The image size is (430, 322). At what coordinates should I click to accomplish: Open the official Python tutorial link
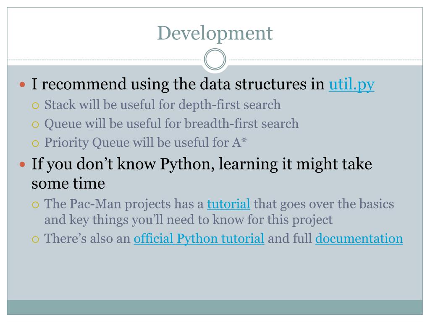[199, 239]
